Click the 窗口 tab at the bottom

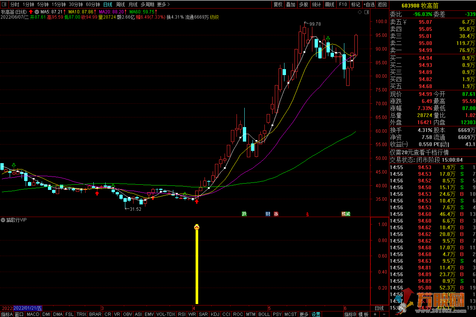point(19,314)
